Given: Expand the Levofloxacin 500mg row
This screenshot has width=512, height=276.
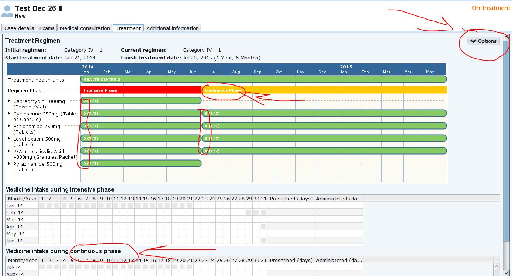Looking at the screenshot, I should click(x=10, y=138).
